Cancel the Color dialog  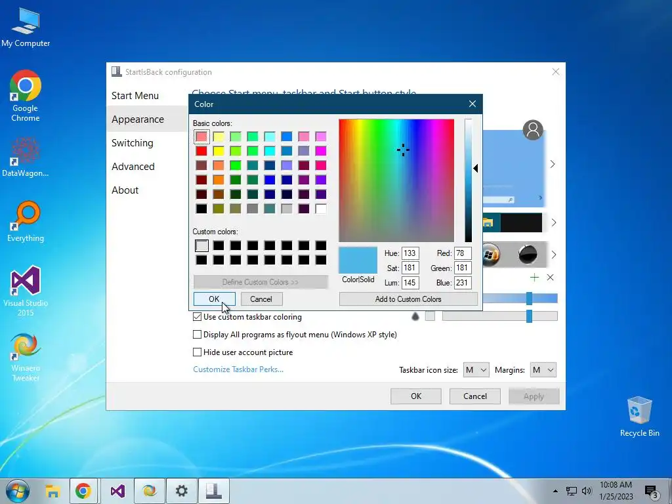(x=261, y=299)
